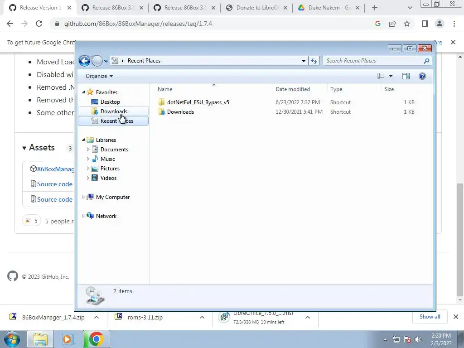
Task: Expand the Videos library
Action: tap(88, 178)
